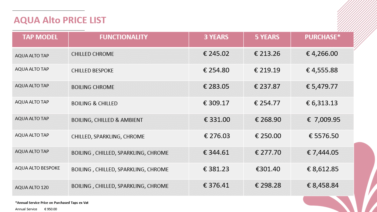
Task: Click the € 344.61 three-year price
Action: pyautogui.click(x=216, y=152)
